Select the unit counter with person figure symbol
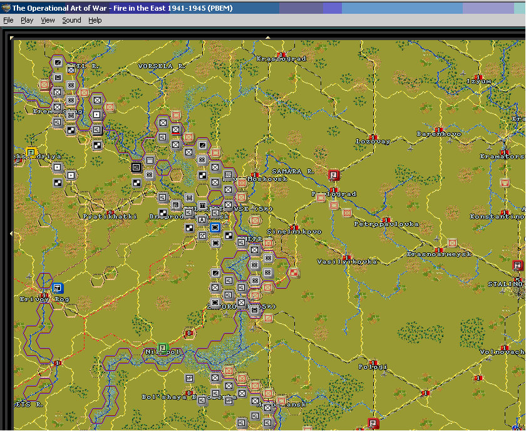Image resolution: width=526 pixels, height=431 pixels. point(202,220)
